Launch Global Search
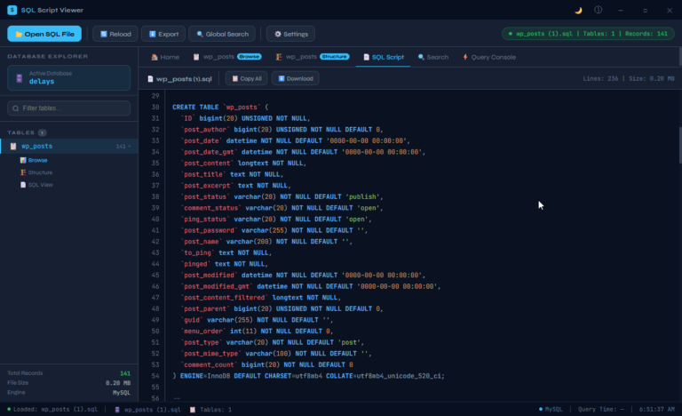This screenshot has width=682, height=416. click(x=222, y=34)
